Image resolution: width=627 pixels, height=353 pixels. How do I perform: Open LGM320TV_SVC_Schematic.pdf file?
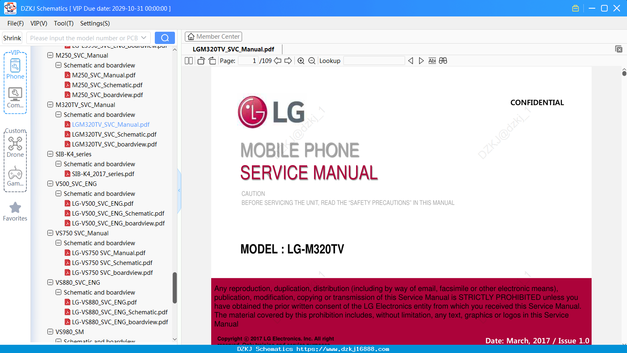point(114,135)
